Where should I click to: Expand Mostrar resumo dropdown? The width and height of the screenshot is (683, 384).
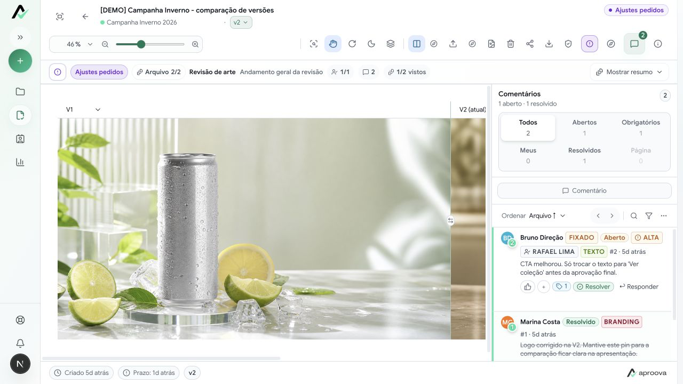(629, 72)
